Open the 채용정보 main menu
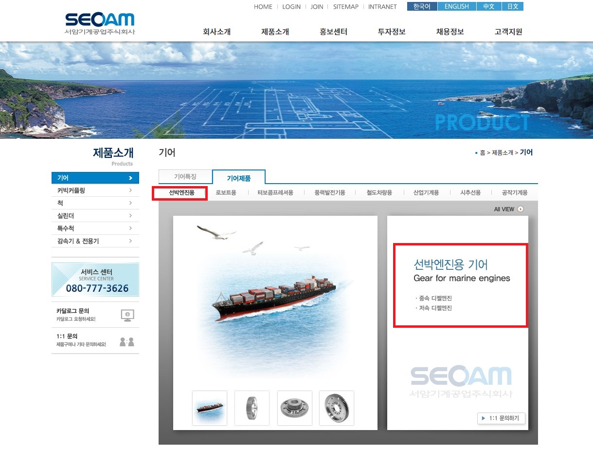This screenshot has width=593, height=451. [x=450, y=32]
